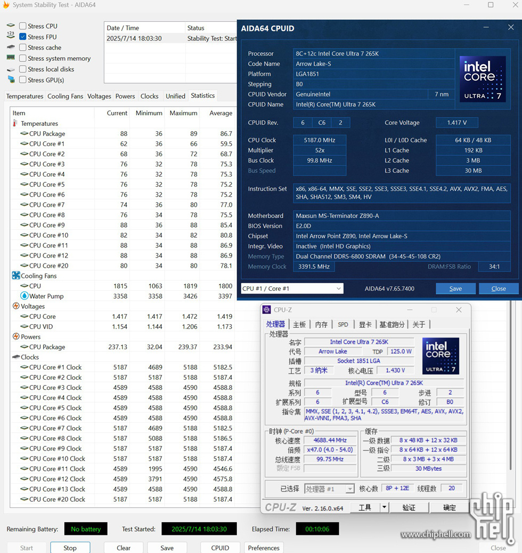Open the 基准跑分 tab in CPU-Z

(391, 324)
